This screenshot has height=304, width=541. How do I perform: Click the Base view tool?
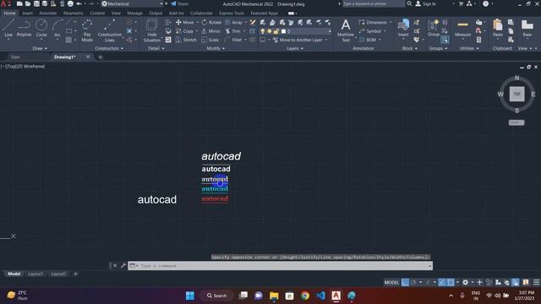point(527,28)
